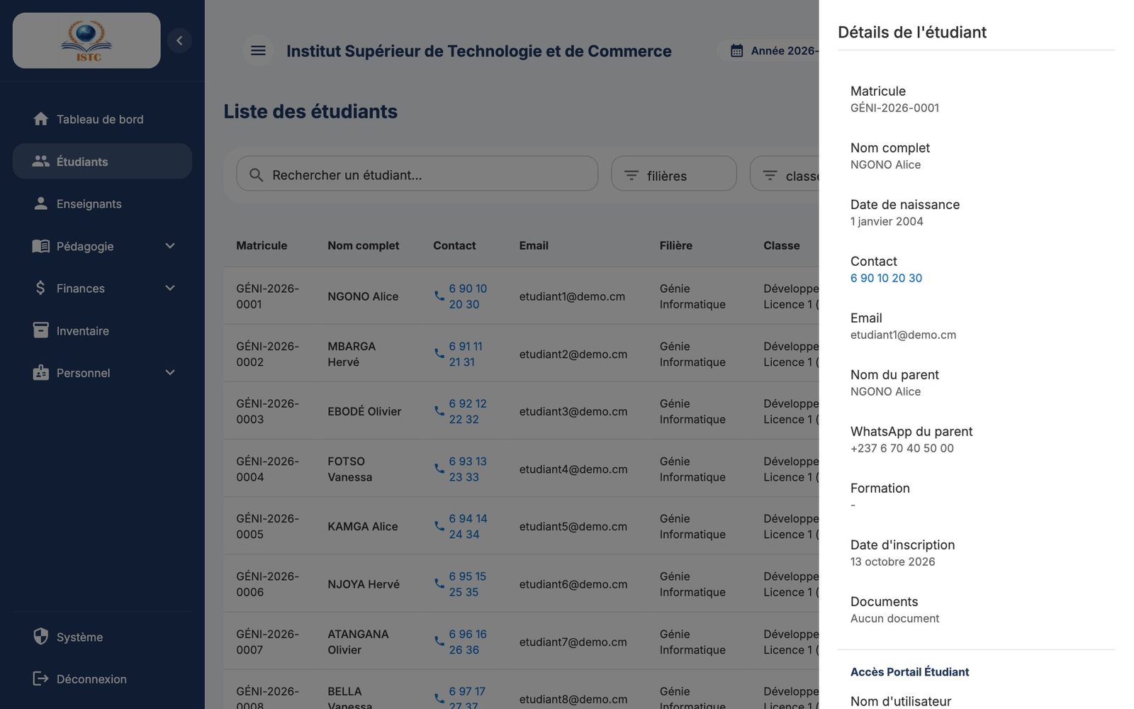Go to Tableau de bord

[x=102, y=119]
